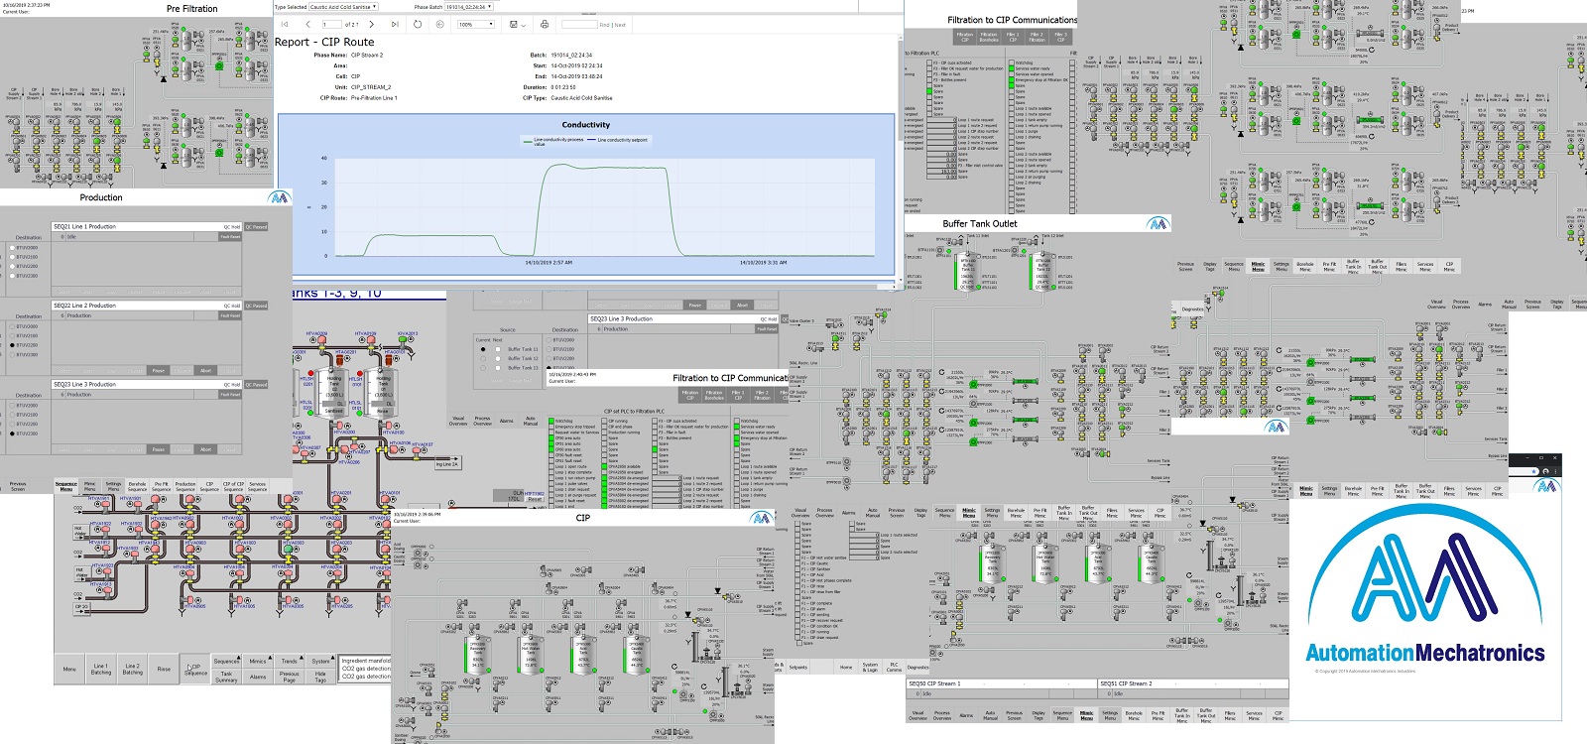This screenshot has width=1587, height=744.
Task: Print the CIP Route report
Action: tap(545, 25)
